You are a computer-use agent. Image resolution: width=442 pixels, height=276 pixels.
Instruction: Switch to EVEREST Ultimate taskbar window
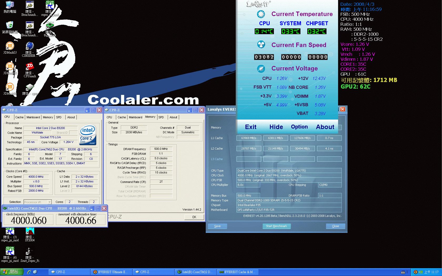point(111,272)
